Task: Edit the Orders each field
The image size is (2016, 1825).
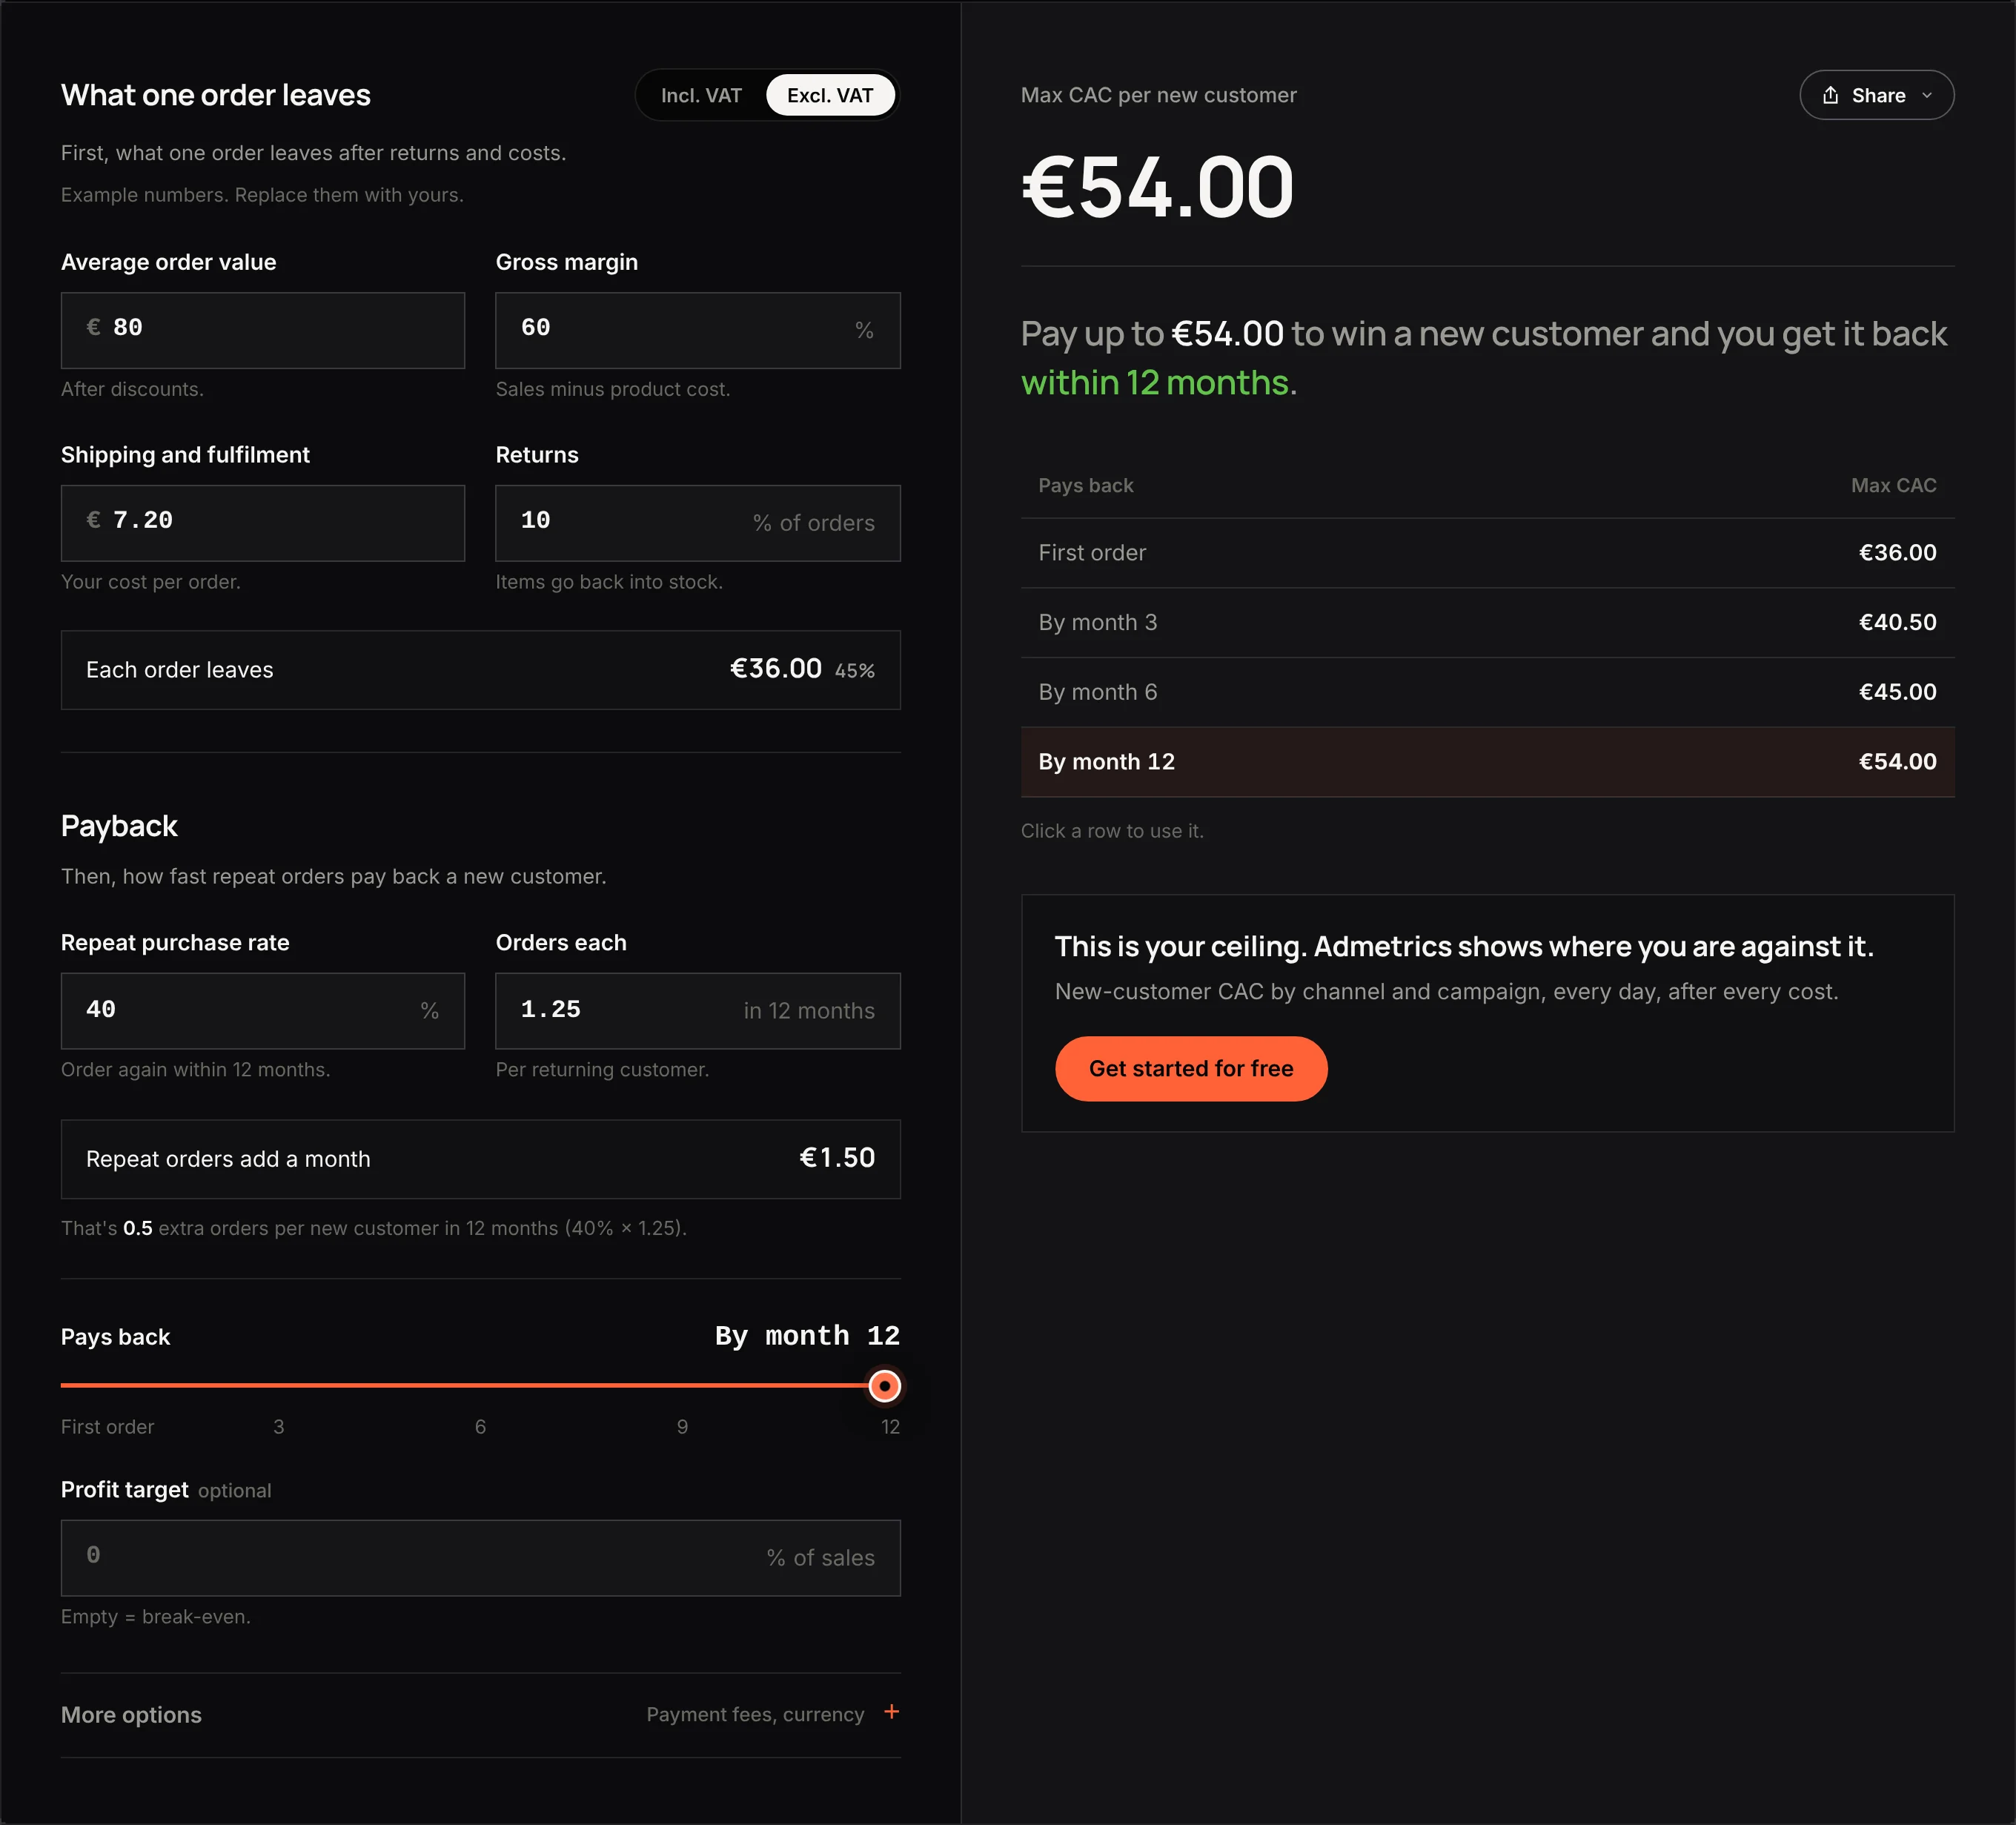Action: coord(698,1011)
